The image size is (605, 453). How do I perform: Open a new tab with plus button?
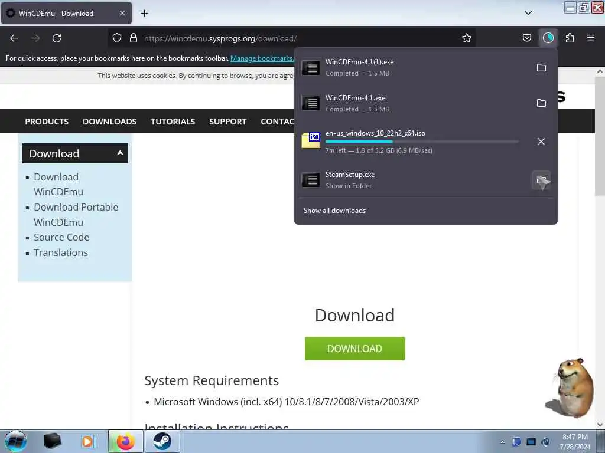click(x=144, y=13)
